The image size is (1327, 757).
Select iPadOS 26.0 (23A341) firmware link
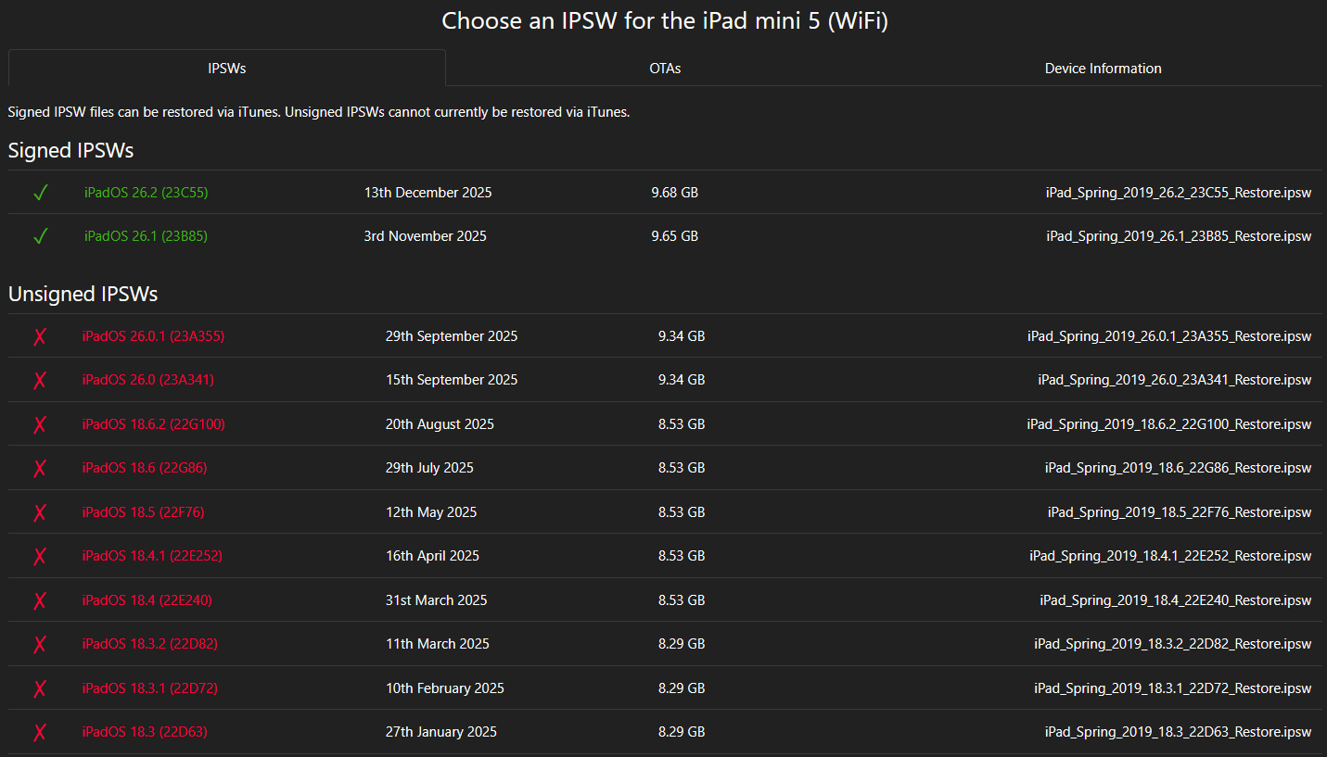148,380
